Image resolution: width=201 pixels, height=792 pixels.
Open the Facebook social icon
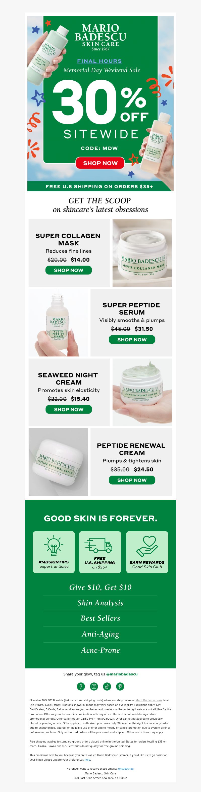tap(80, 686)
